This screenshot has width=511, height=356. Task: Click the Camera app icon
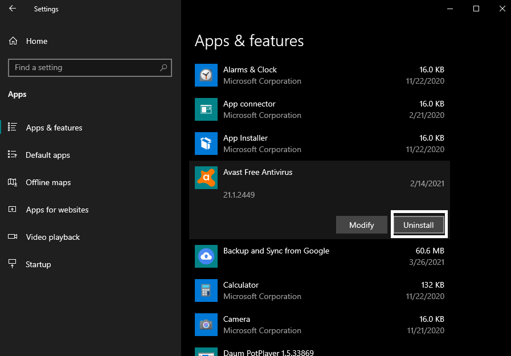point(206,325)
